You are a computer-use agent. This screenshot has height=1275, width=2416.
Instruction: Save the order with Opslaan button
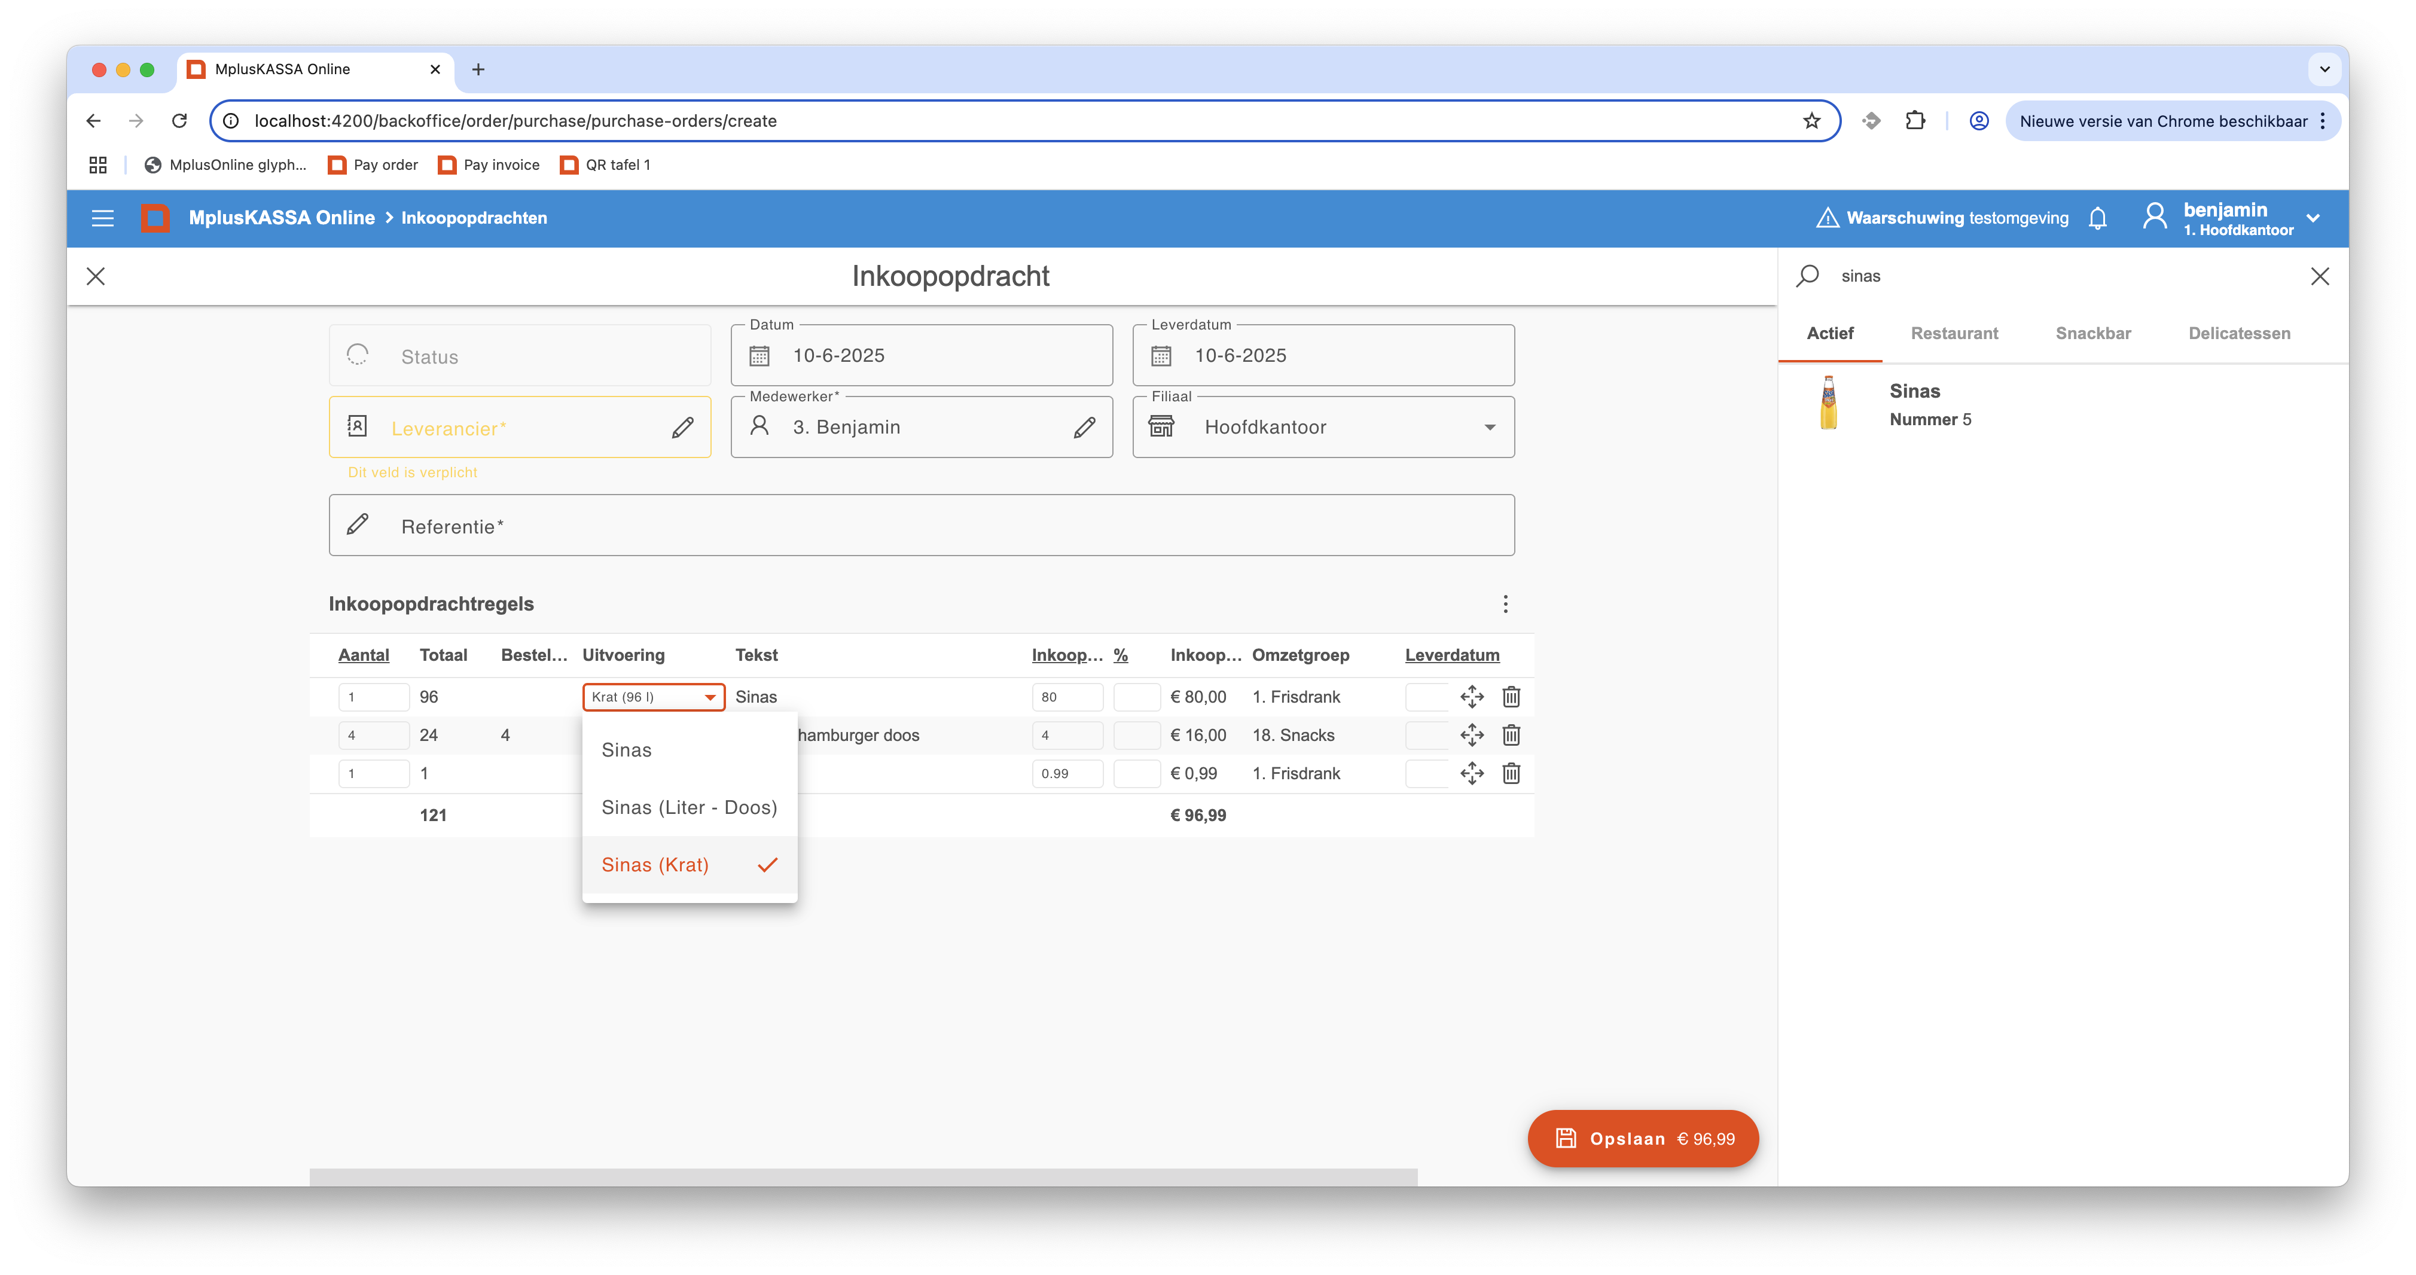(1642, 1139)
